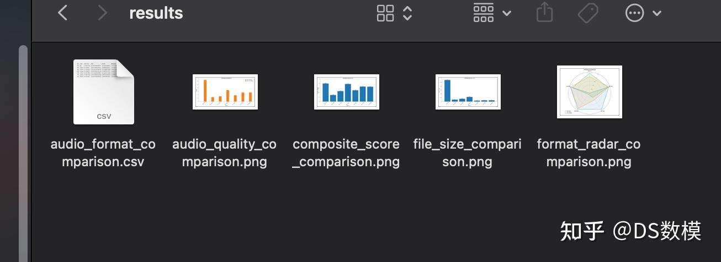Select the file_size_comparison.png thumbnail

pyautogui.click(x=468, y=92)
